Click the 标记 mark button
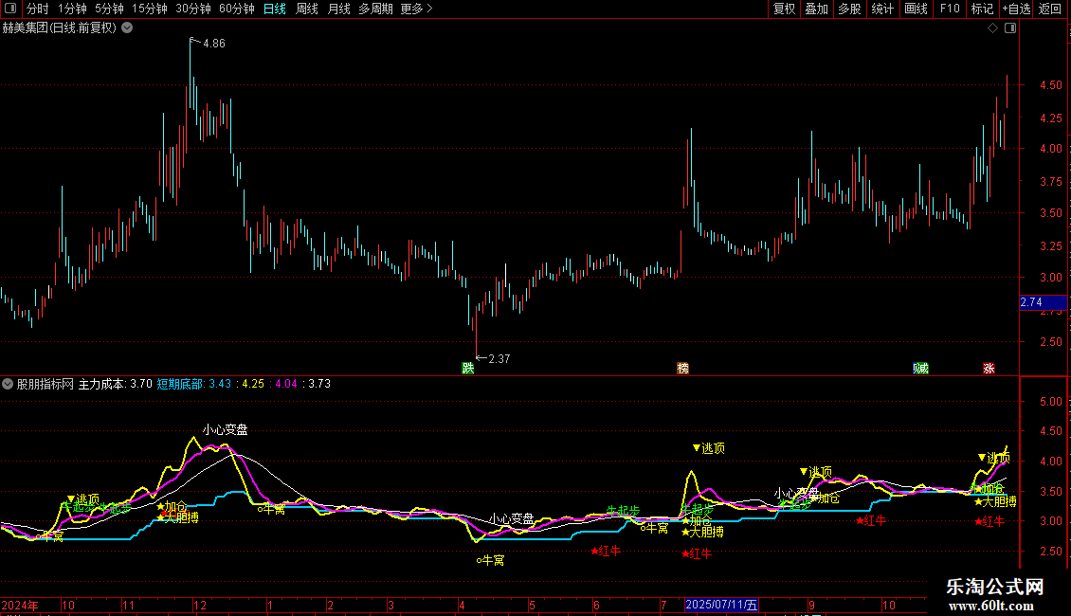Viewport: 1071px width, 616px height. pyautogui.click(x=982, y=9)
